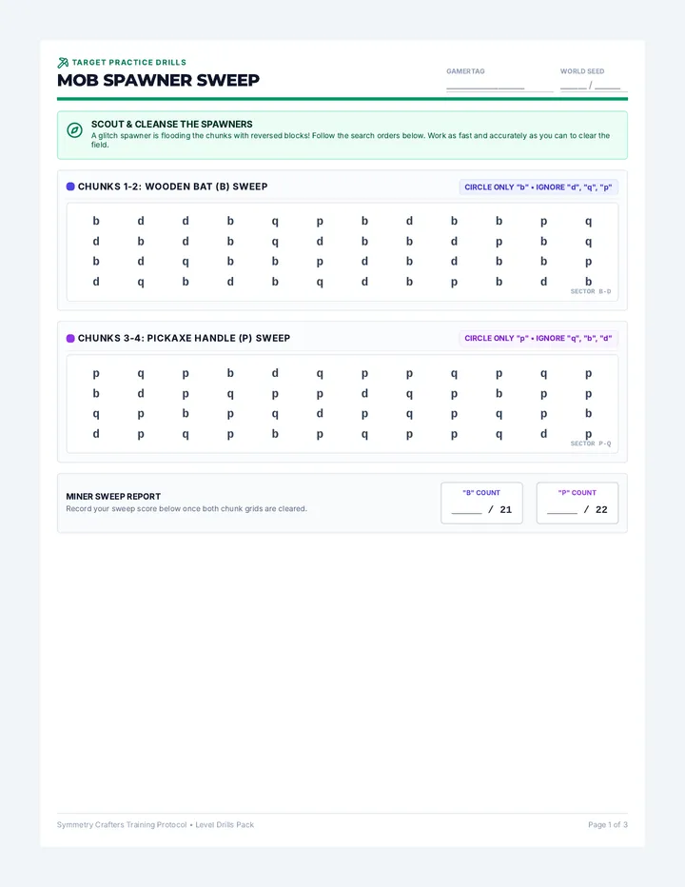685x887 pixels.
Task: Select the Circle only "b" instruction badge
Action: click(538, 187)
